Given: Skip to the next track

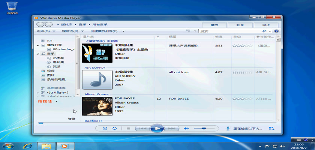Looking at the screenshot, I should (171, 128).
